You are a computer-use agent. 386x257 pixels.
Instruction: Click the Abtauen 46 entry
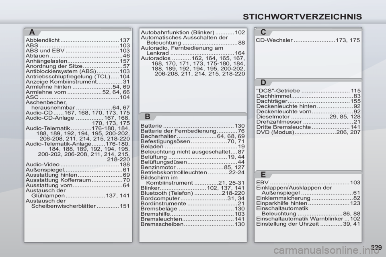click(78, 56)
